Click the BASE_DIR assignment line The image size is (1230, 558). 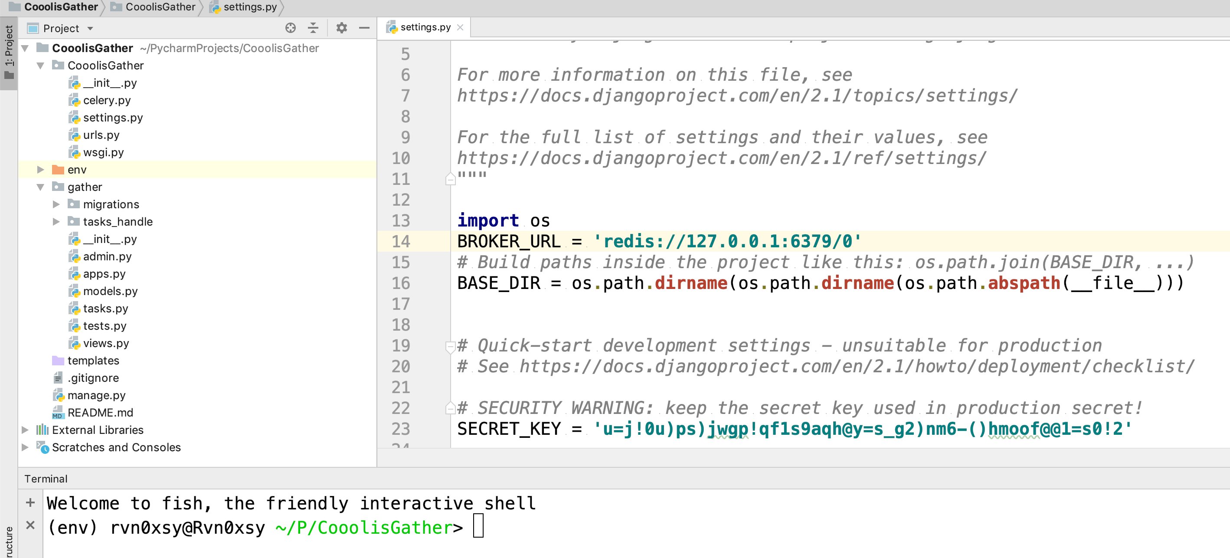coord(820,283)
